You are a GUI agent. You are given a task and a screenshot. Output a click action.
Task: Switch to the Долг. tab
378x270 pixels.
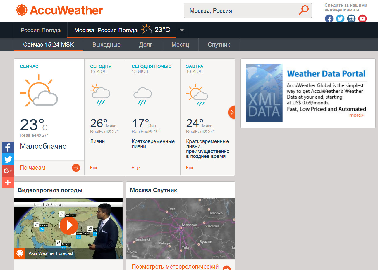(146, 45)
